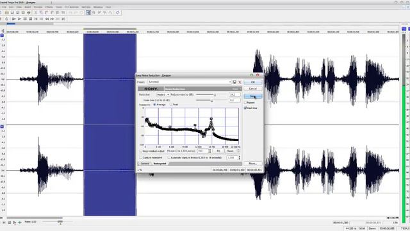410x231 pixels.
Task: Open the Options menu
Action: (x=86, y=7)
